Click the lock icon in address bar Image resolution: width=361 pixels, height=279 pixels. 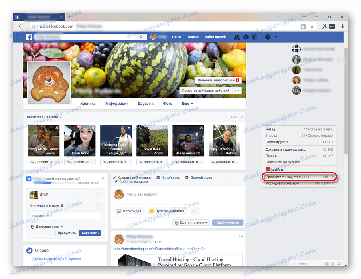tap(303, 26)
